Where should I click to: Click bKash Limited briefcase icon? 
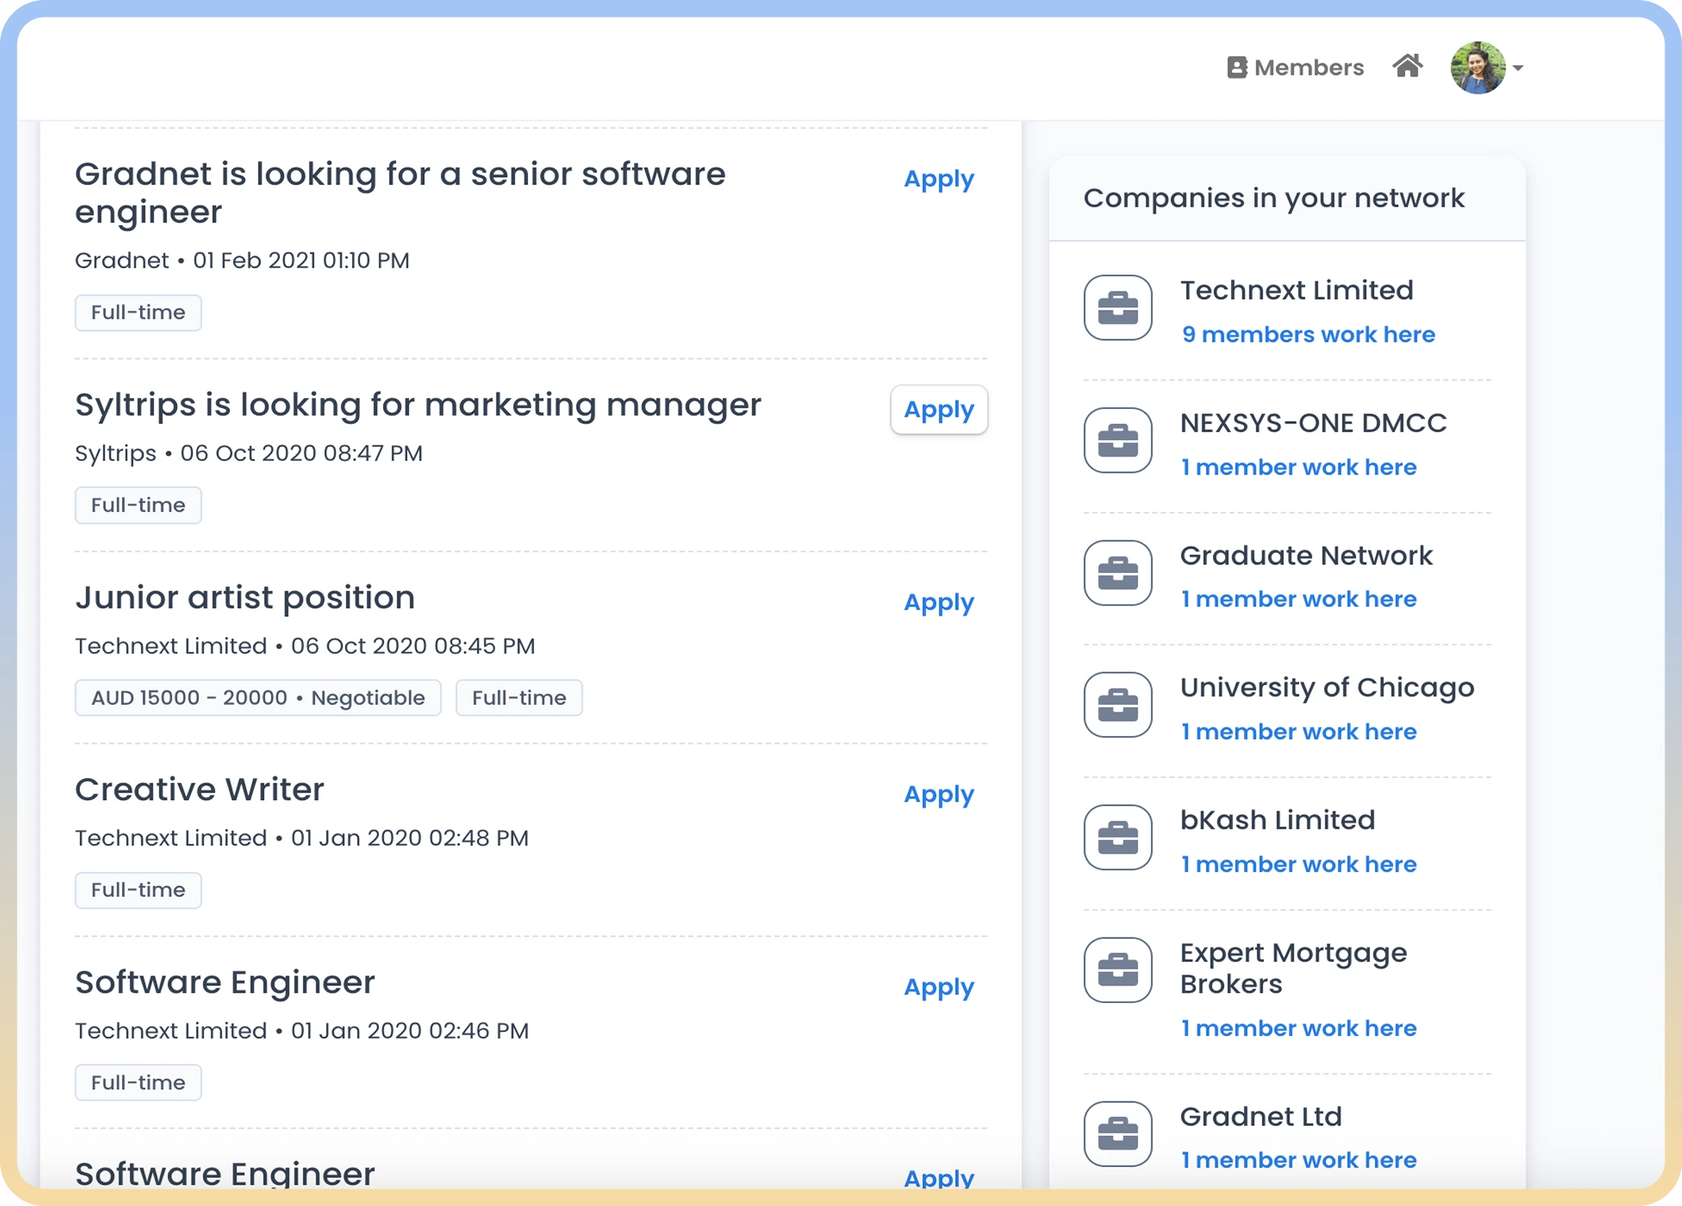(1118, 838)
